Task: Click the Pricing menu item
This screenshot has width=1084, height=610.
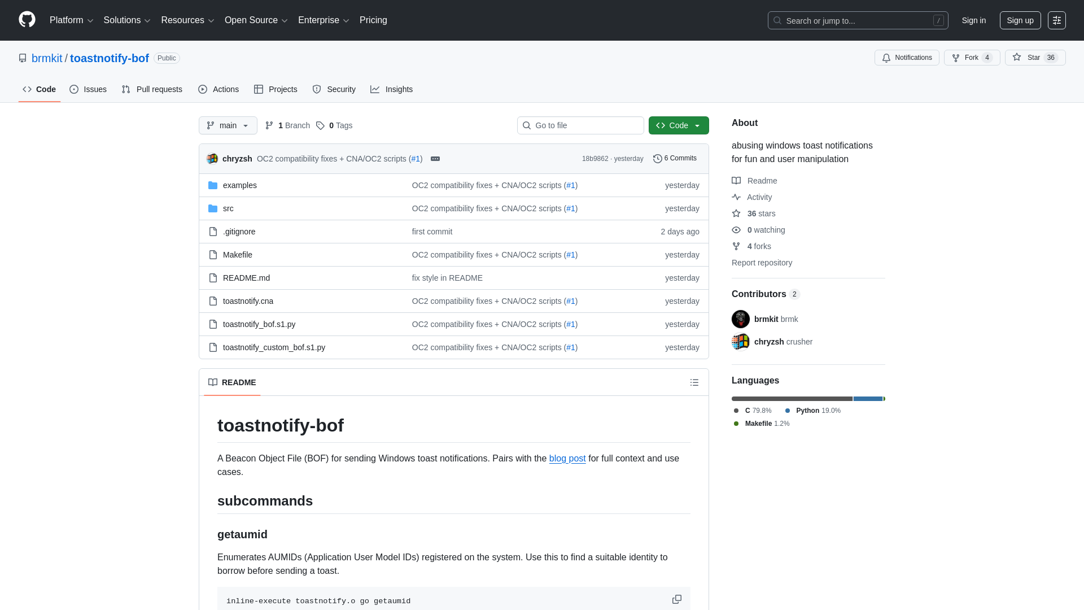Action: tap(373, 20)
